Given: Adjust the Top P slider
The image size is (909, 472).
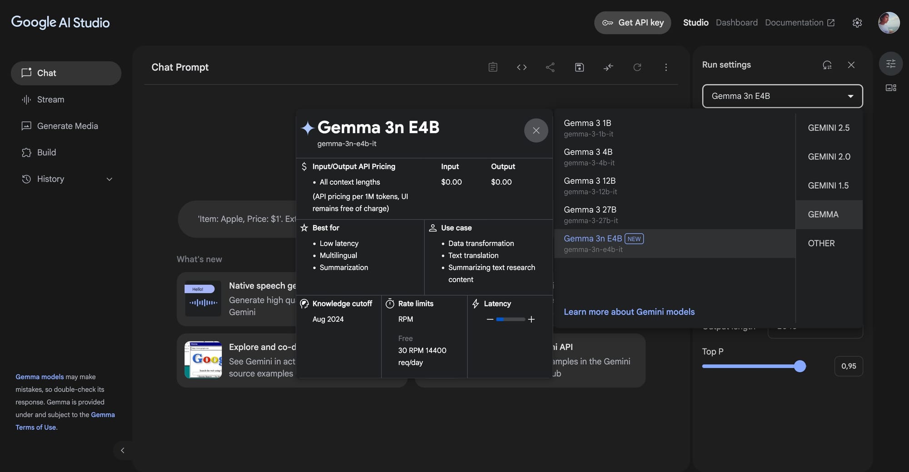Looking at the screenshot, I should (x=800, y=366).
